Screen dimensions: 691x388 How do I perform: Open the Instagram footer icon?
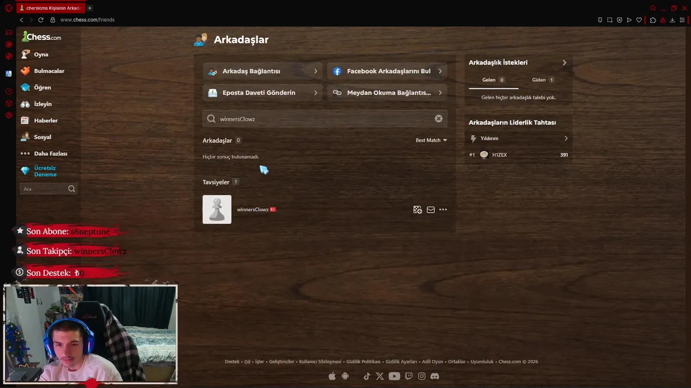pyautogui.click(x=422, y=376)
